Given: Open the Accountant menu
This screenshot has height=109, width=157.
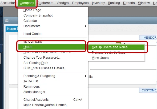Looking at the screenshot, I should (x=8, y=3).
